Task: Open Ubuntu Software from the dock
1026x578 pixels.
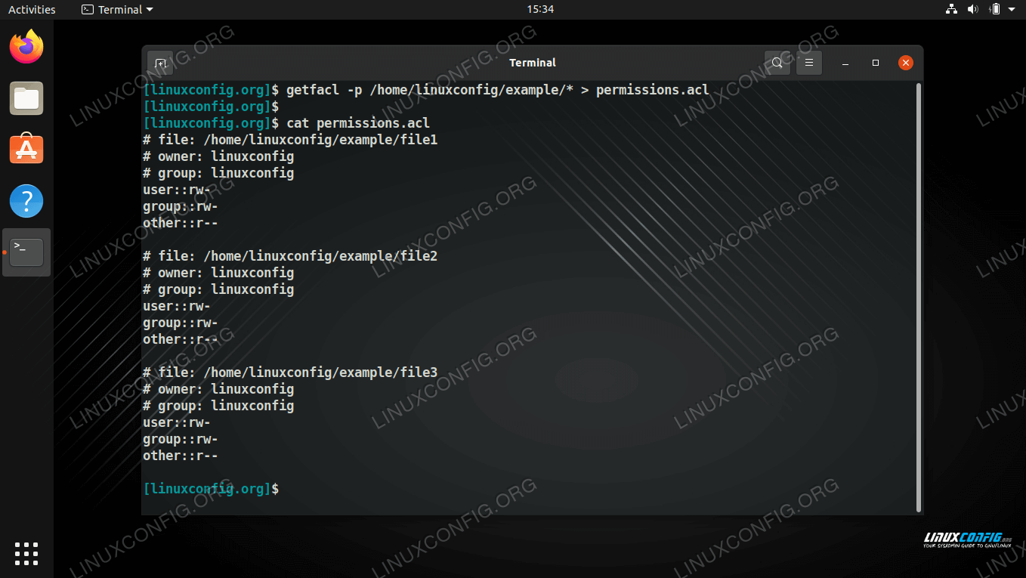Action: click(x=26, y=150)
